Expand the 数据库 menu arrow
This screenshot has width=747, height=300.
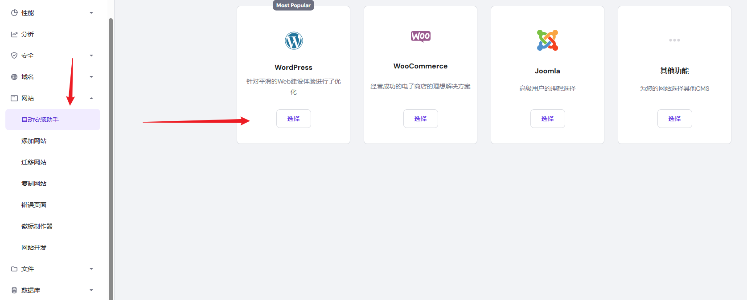91,290
